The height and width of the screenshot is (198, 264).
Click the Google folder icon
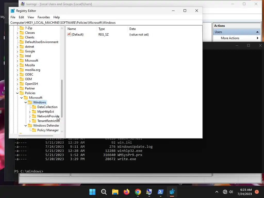click(22, 51)
